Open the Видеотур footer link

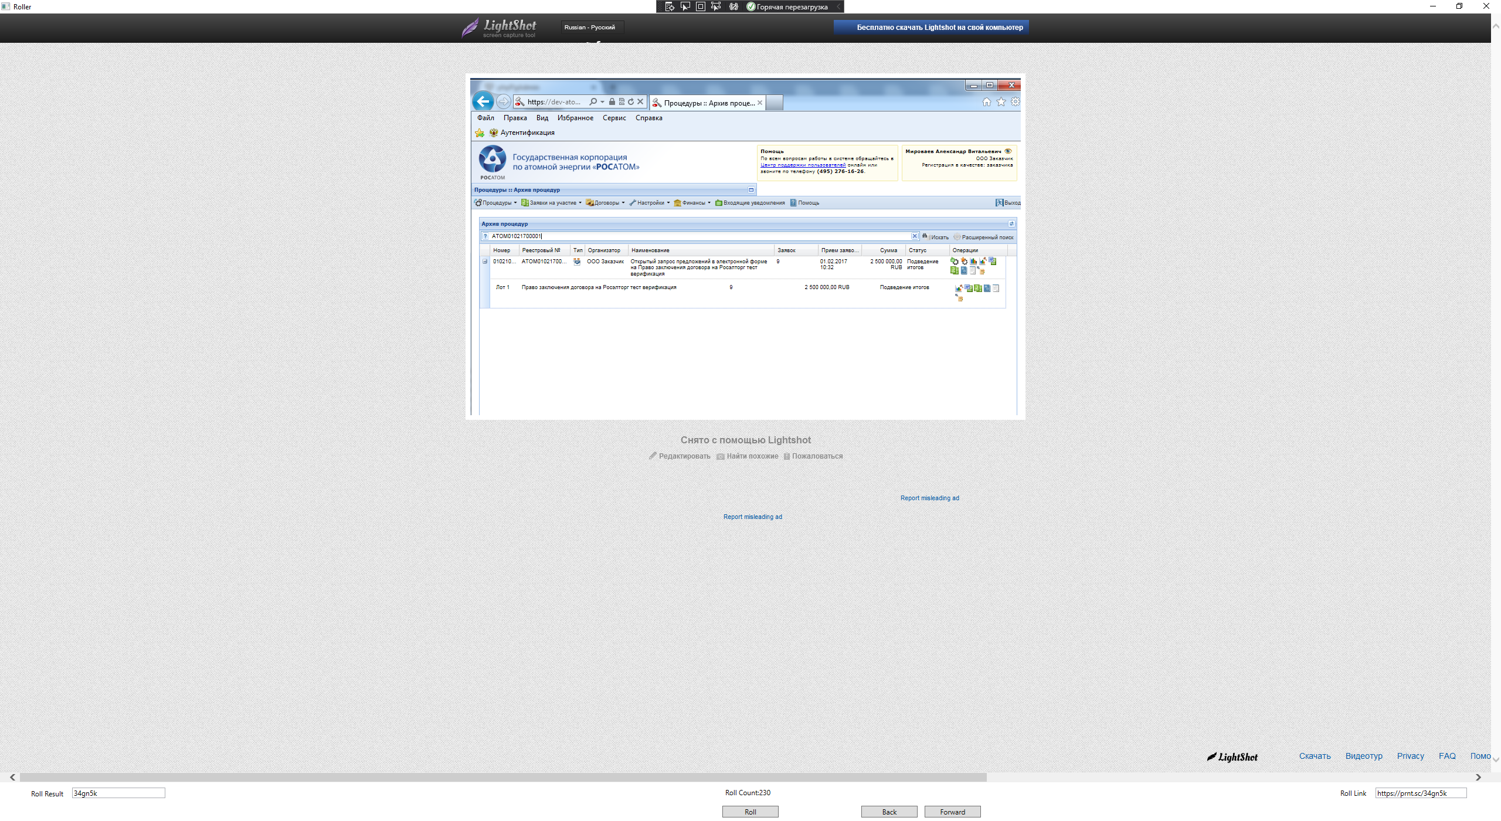click(1363, 756)
